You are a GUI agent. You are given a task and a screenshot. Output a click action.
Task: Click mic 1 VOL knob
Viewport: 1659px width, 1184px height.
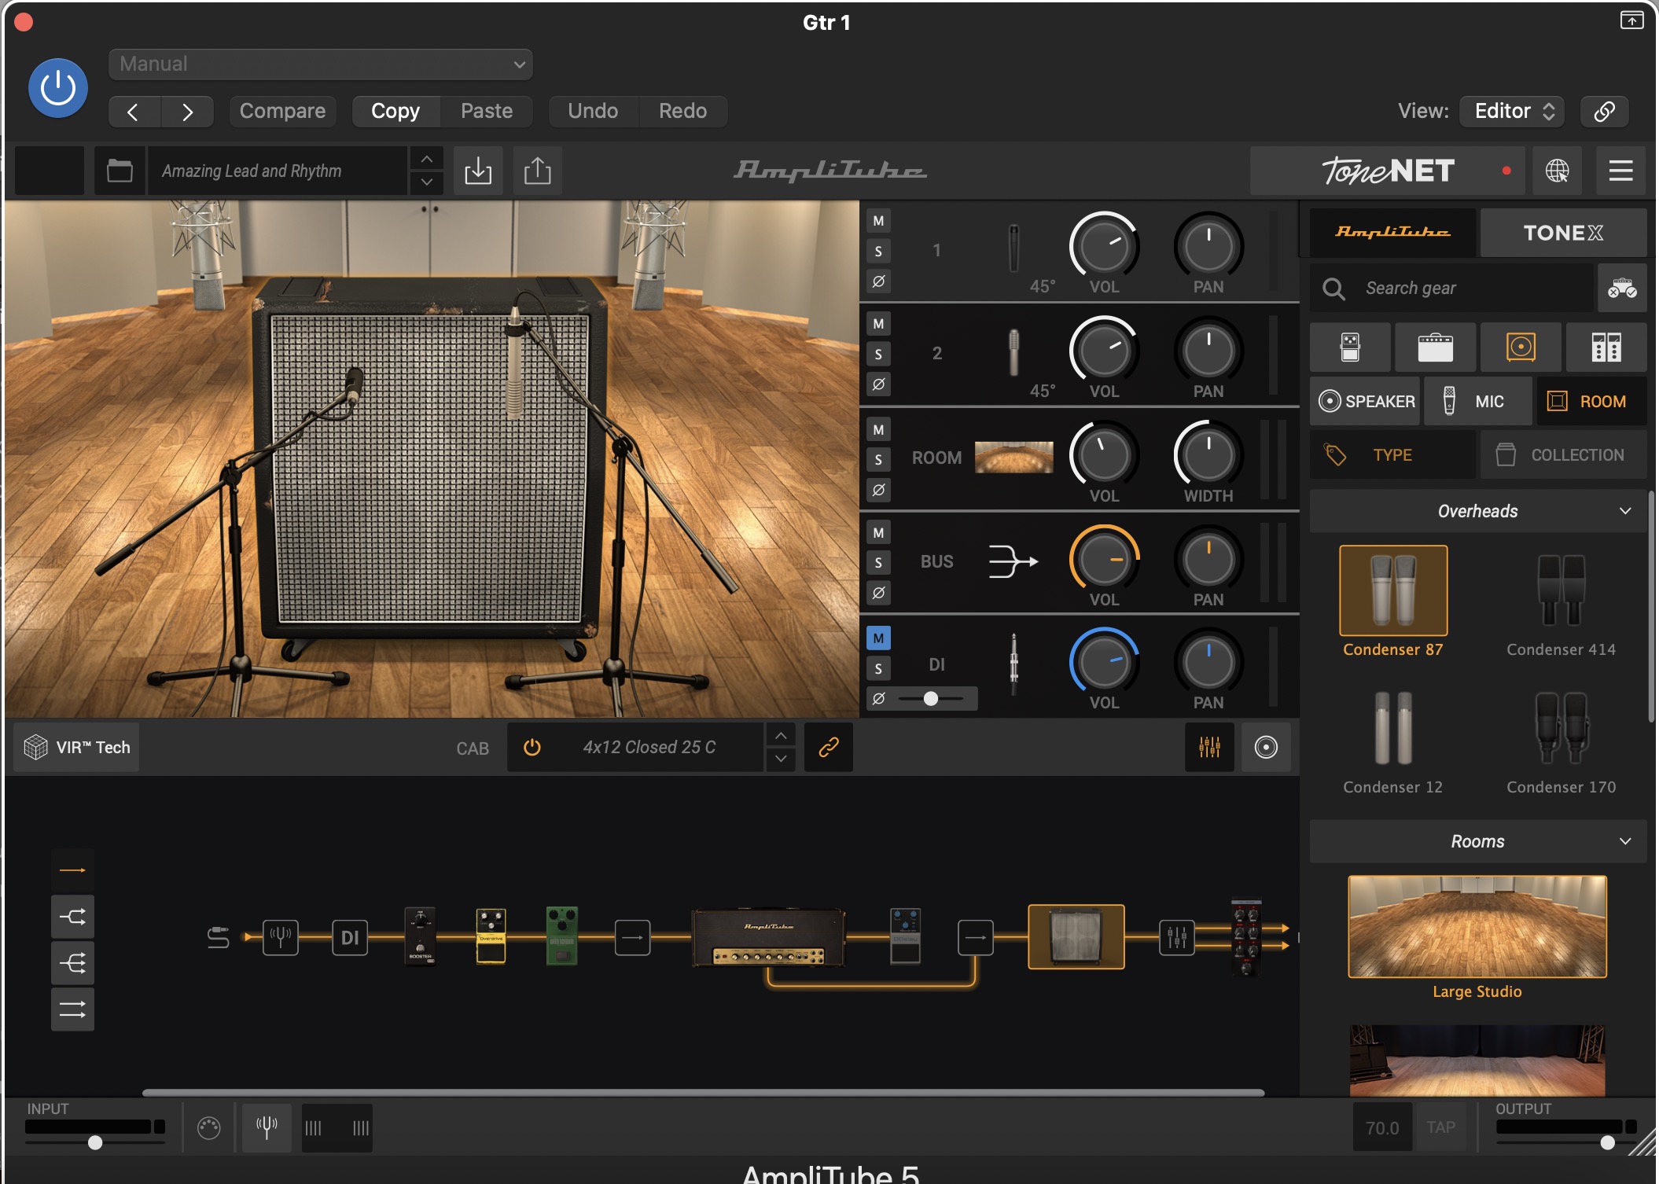pos(1104,246)
